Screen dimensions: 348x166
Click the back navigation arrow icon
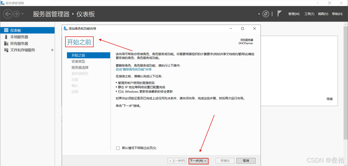tap(8, 14)
